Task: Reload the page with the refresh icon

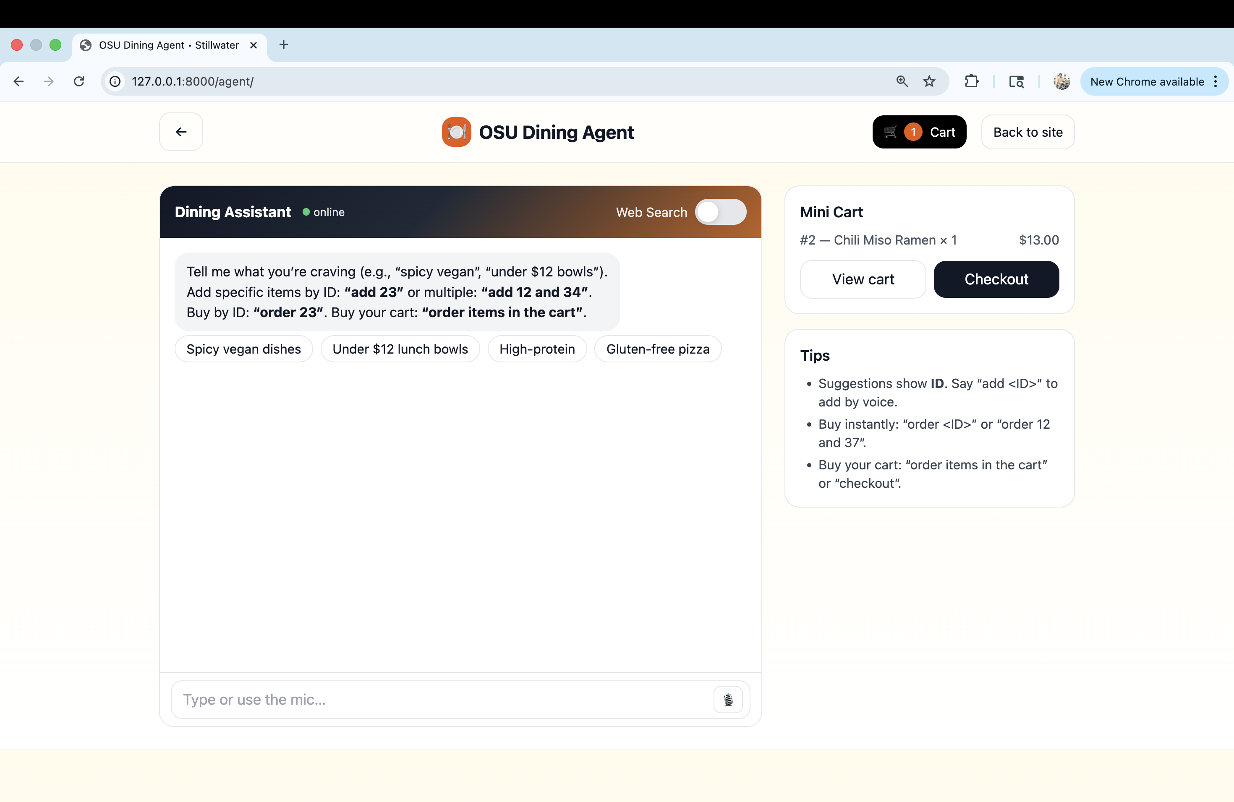Action: click(x=79, y=81)
